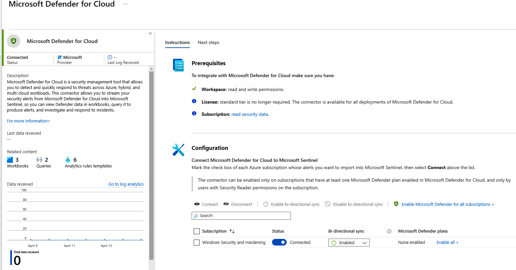Viewport: 516px width, 270px height.
Task: Click into the subscription Search field
Action: 241,216
